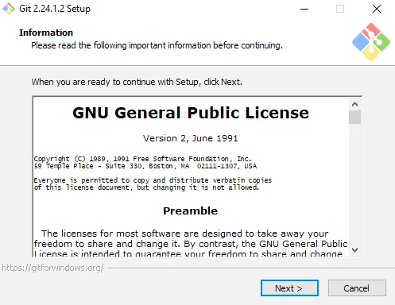The image size is (395, 305).
Task: Click the 'Version 2, June 1991' text
Action: [191, 138]
